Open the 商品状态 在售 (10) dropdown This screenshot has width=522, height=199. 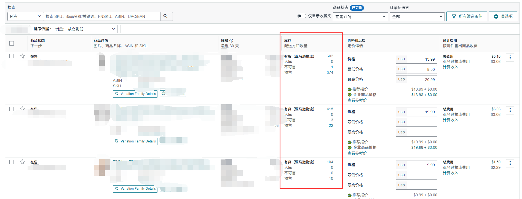point(360,17)
